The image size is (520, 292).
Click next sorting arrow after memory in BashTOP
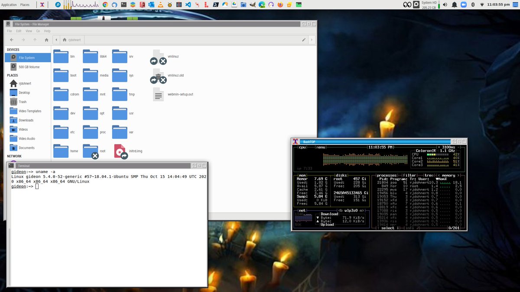(458, 175)
